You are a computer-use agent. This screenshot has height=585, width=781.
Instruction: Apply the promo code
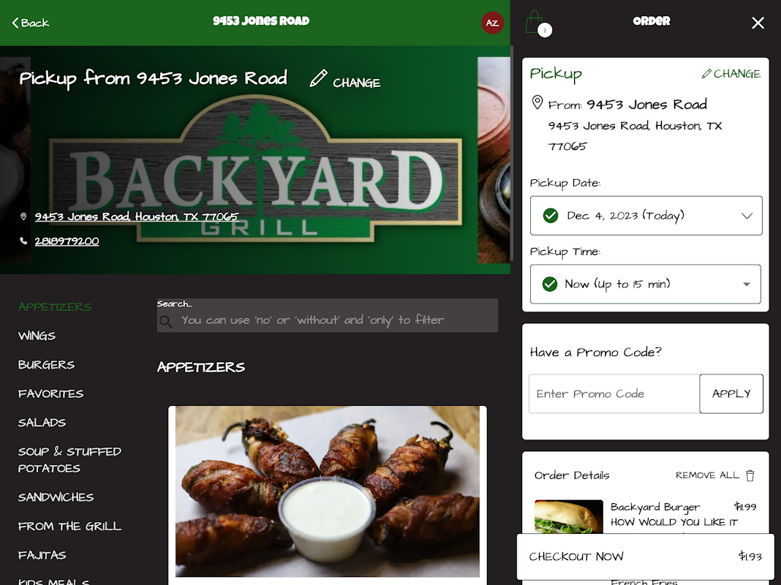731,394
